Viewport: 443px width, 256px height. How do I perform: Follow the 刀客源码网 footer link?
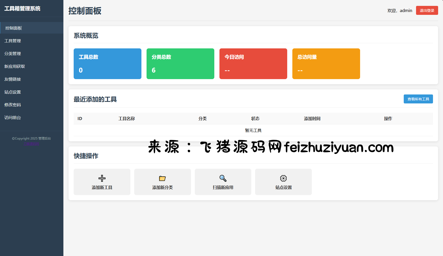32,144
